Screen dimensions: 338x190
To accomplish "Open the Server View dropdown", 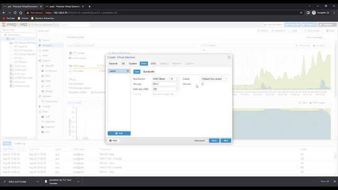I will coord(18,30).
